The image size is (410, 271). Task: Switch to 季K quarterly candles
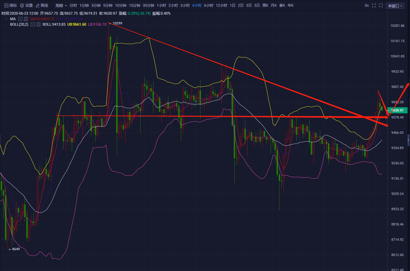pyautogui.click(x=282, y=5)
